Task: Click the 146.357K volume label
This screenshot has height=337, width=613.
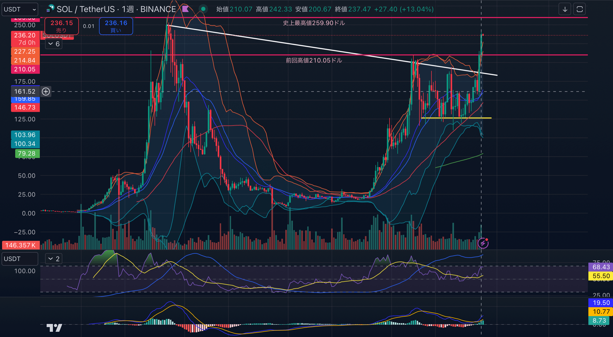Action: [21, 245]
